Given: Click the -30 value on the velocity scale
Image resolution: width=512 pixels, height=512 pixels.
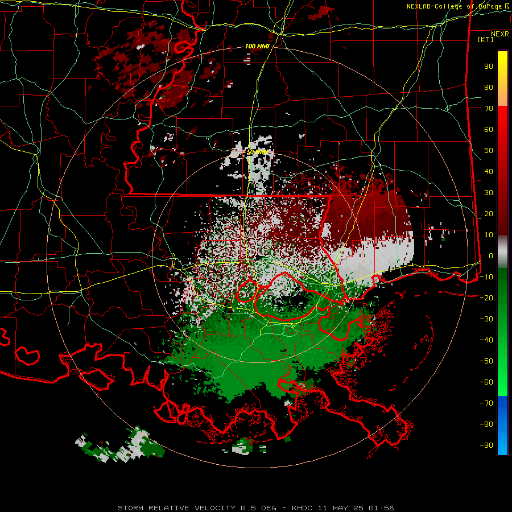Looking at the screenshot, I should pos(486,319).
